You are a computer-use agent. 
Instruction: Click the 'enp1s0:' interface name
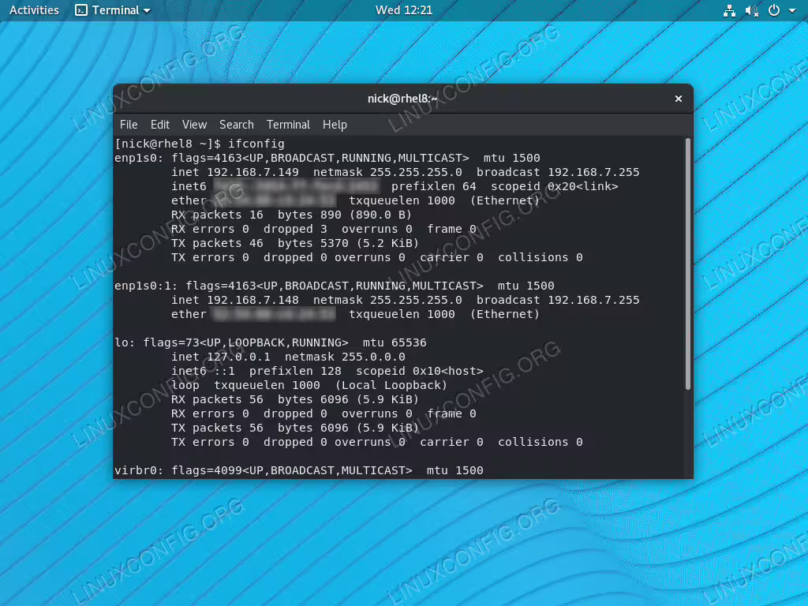pyautogui.click(x=139, y=158)
